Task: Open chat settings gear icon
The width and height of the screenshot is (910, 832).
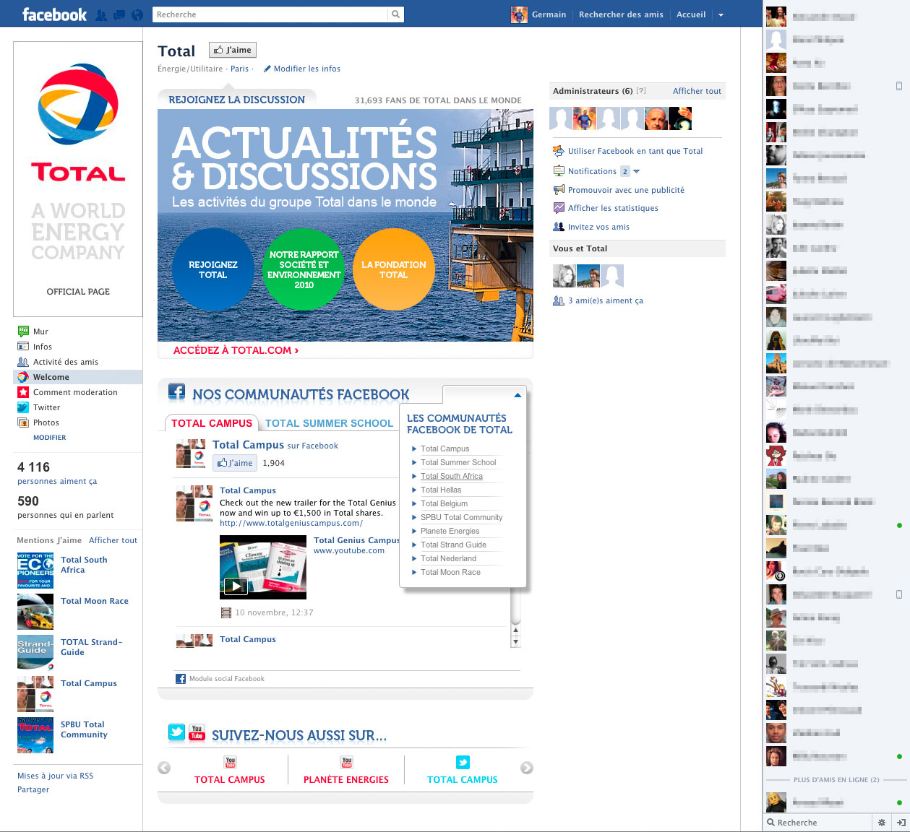Action: pos(881,823)
